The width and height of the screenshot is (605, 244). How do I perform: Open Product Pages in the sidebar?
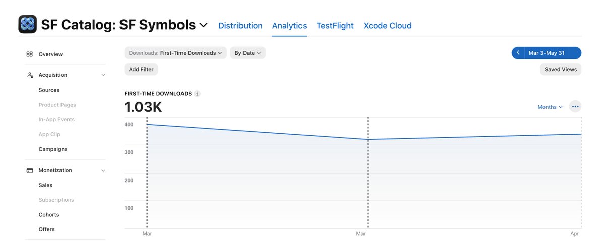[57, 105]
